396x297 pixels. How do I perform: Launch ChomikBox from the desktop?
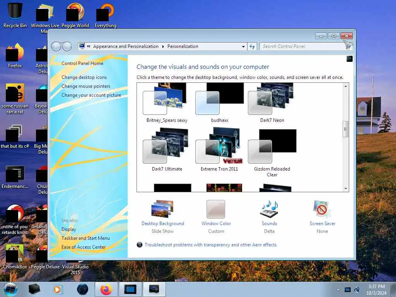[x=15, y=256]
